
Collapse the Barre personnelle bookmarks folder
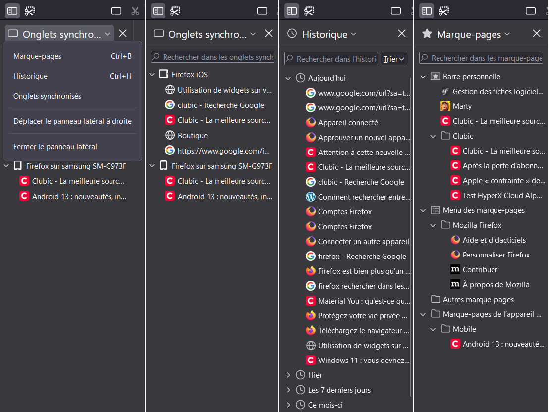click(x=423, y=77)
